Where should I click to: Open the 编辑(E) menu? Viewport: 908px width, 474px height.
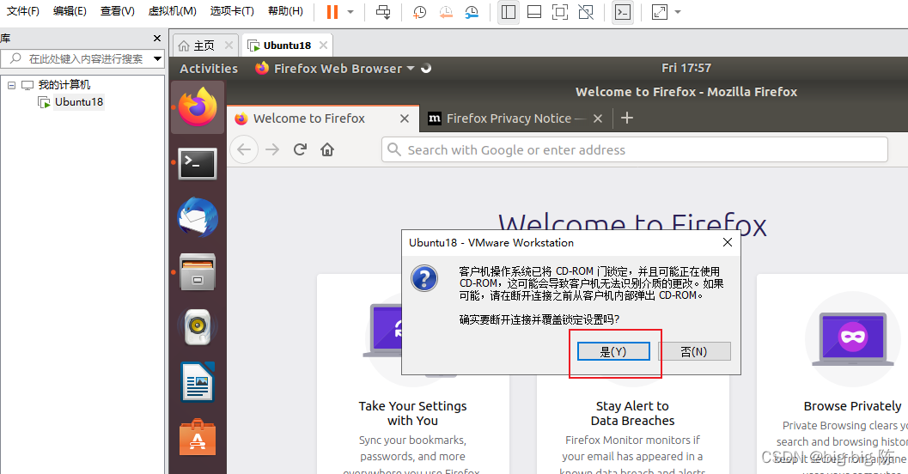coord(70,11)
